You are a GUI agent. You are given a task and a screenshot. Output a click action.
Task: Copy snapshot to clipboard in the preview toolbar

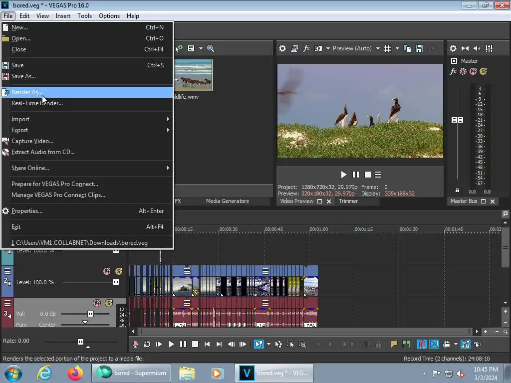click(x=407, y=48)
